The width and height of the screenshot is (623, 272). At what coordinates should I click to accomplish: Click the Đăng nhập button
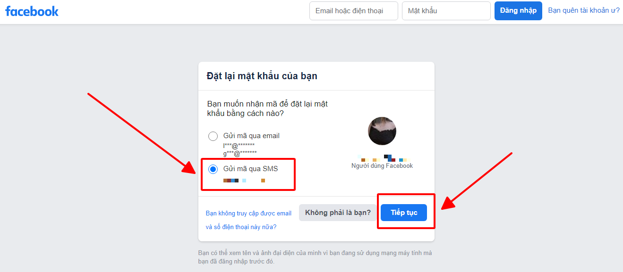tap(518, 11)
